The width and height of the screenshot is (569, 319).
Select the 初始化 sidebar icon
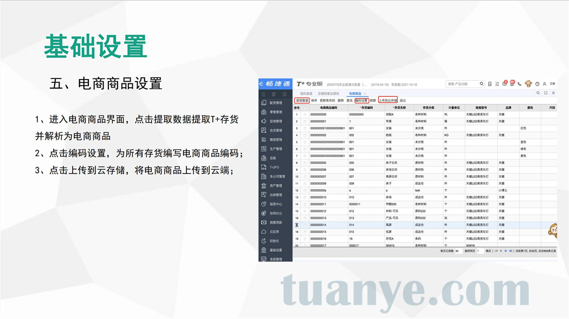(264, 241)
